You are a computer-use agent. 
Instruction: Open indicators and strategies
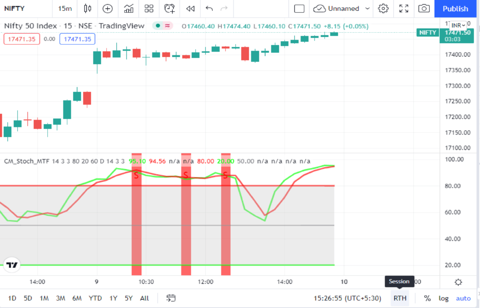128,8
